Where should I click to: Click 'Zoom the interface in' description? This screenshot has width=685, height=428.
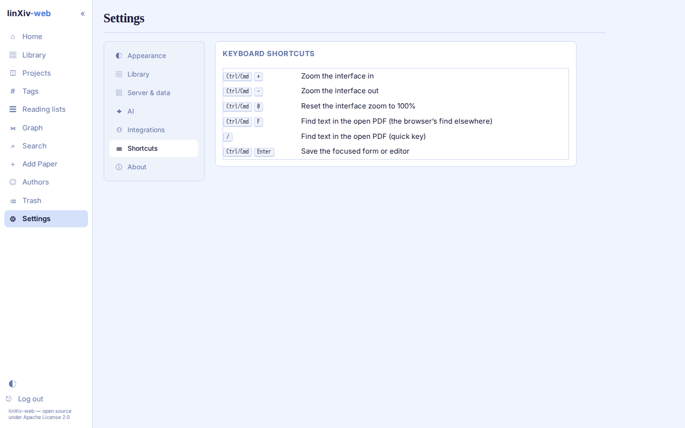(x=337, y=76)
